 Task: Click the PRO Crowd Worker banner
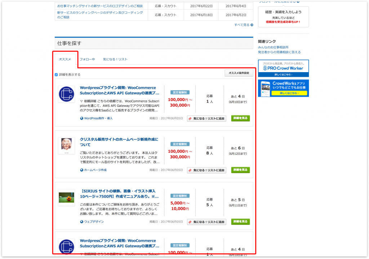click(x=283, y=68)
